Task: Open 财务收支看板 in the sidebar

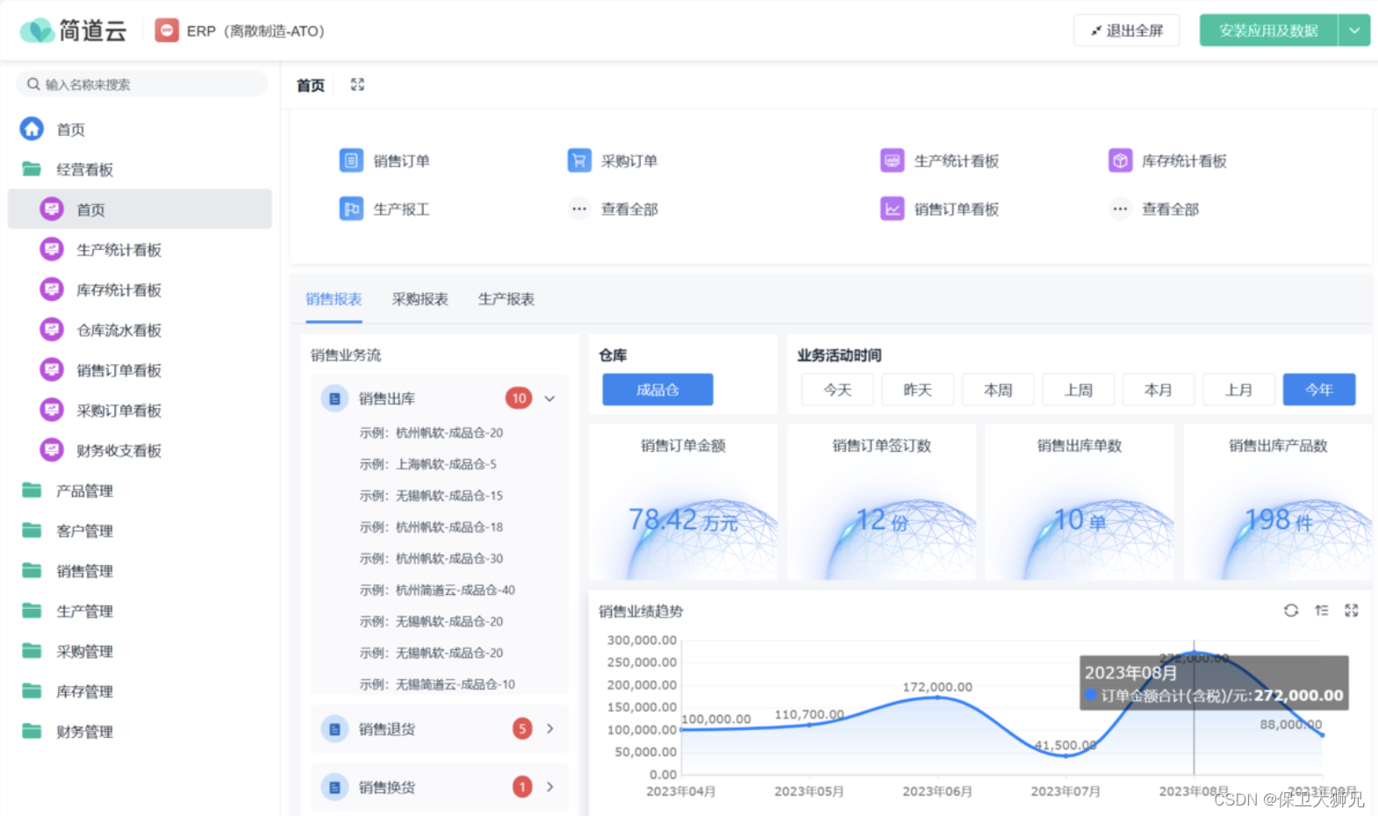Action: 140,451
